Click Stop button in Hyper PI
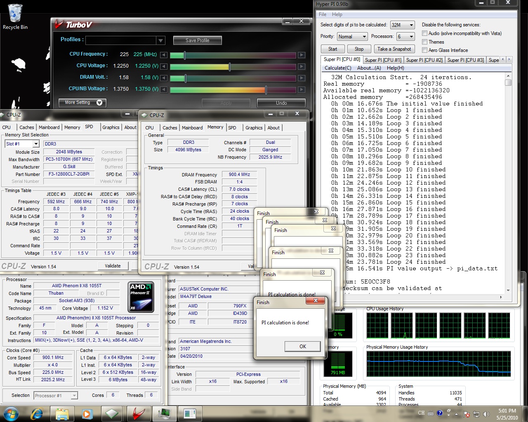 [359, 49]
